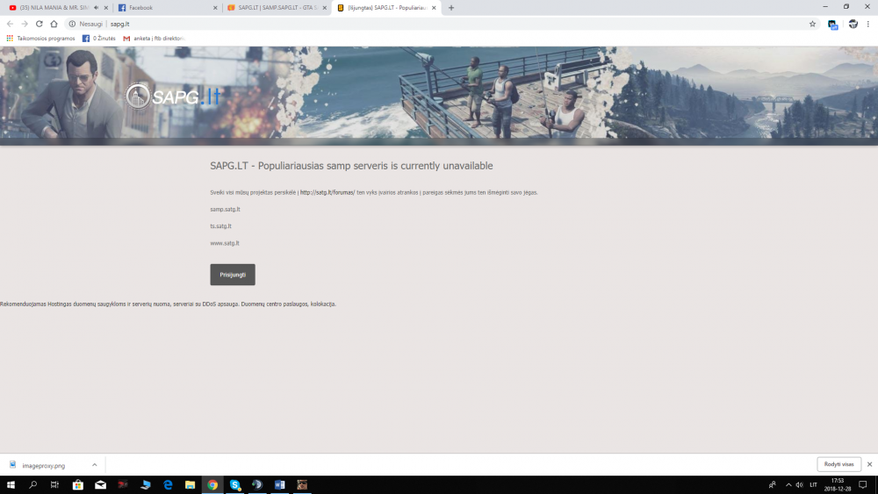Change the LT keyboard language

[x=814, y=485]
